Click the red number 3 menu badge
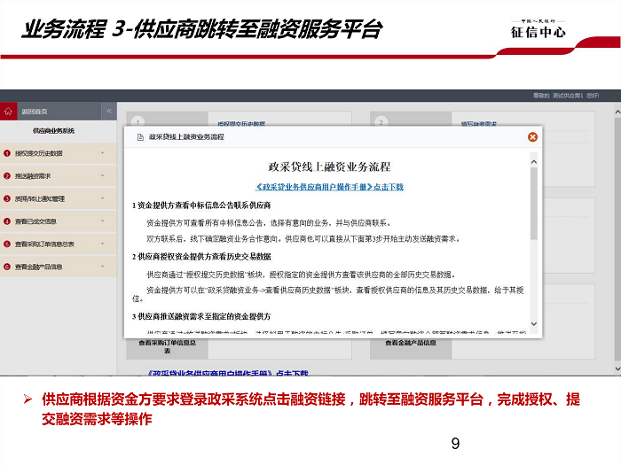The height and width of the screenshot is (465, 621). [x=7, y=198]
